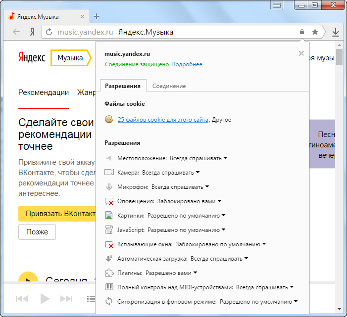This screenshot has height=317, width=347.
Task: Click the JavaScript scroll icon
Action: click(x=109, y=230)
